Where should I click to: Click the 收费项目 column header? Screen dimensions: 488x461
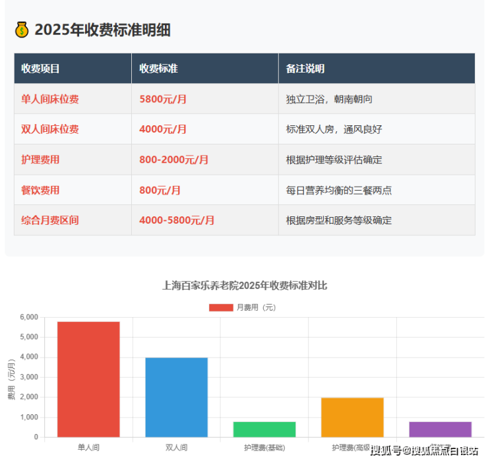(40, 69)
